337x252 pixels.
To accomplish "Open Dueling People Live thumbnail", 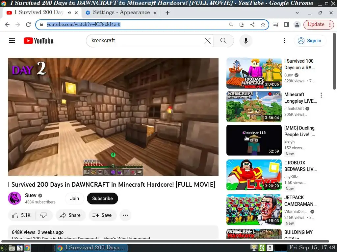I will [x=254, y=140].
